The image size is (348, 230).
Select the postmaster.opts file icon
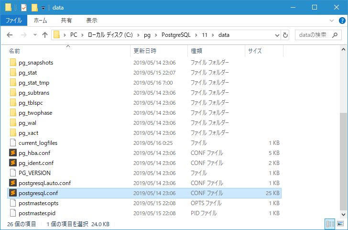coord(13,203)
